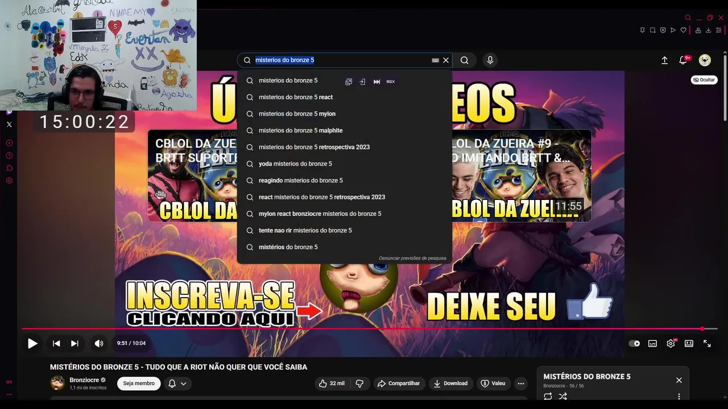Enter fullscreen mode
The width and height of the screenshot is (728, 409).
(707, 344)
